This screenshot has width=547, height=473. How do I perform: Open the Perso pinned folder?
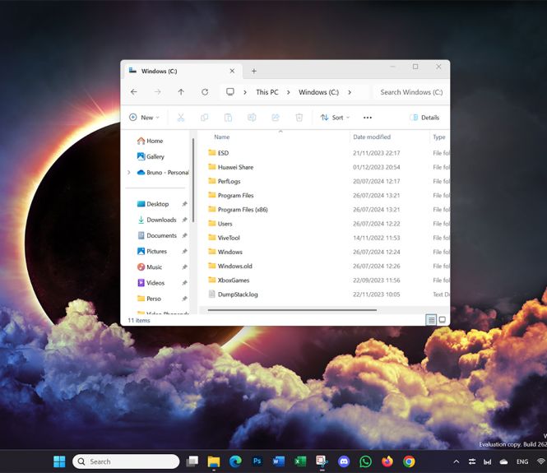(149, 299)
